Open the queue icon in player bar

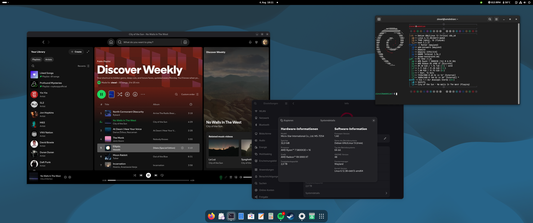231,177
